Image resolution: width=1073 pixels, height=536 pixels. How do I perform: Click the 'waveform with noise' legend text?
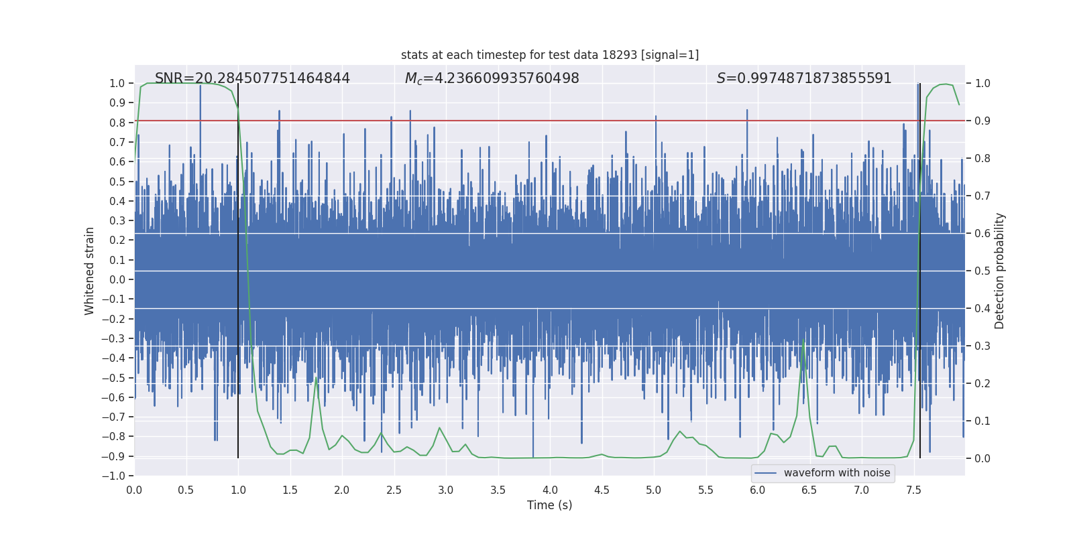pyautogui.click(x=836, y=473)
